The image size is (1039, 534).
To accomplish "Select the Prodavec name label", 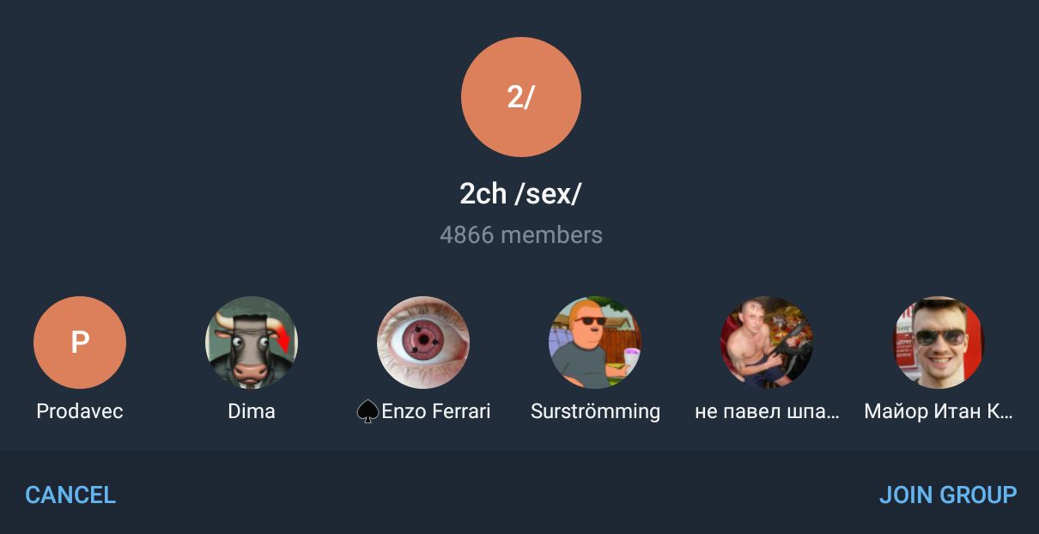I will (80, 411).
